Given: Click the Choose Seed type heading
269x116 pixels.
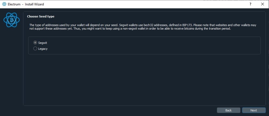Looking at the screenshot, I should click(x=41, y=16).
